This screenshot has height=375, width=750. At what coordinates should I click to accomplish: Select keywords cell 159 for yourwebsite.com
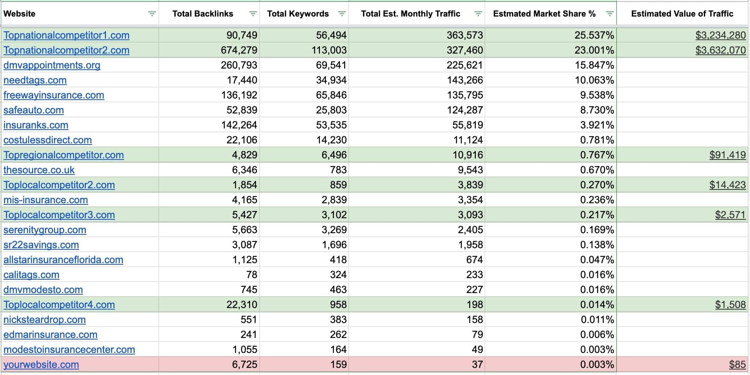(304, 365)
